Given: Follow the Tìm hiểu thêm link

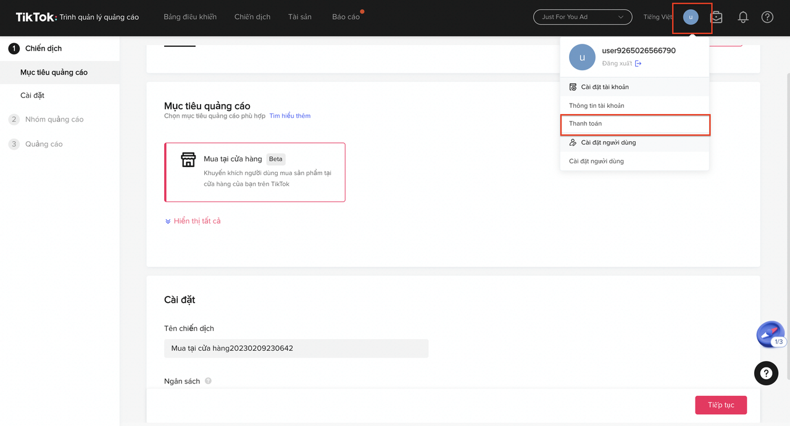Looking at the screenshot, I should point(289,116).
